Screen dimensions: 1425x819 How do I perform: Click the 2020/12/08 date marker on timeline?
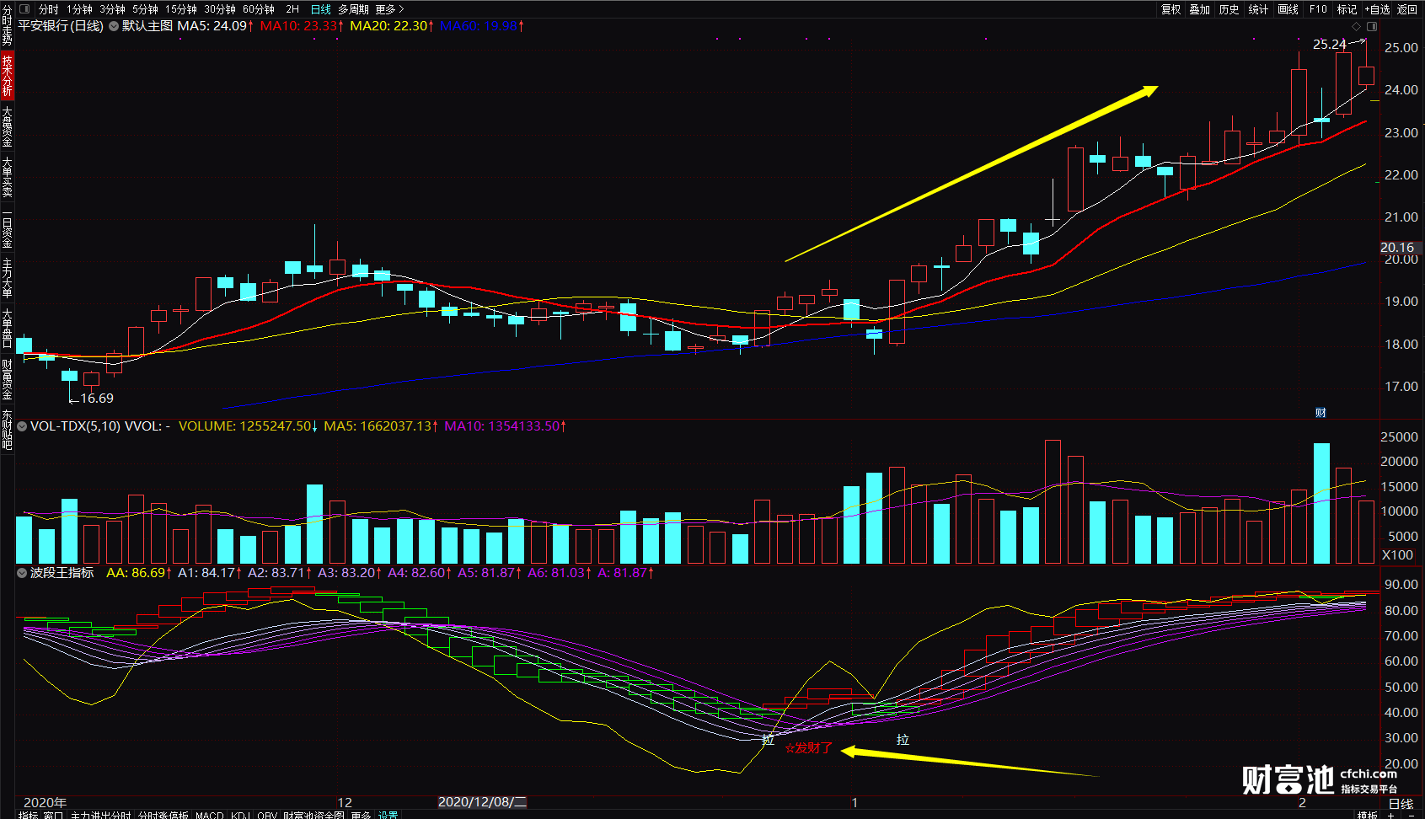tap(482, 802)
